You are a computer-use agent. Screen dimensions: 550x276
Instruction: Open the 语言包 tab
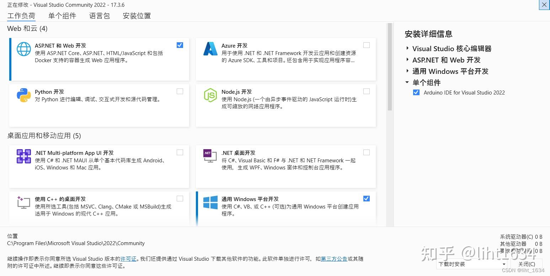100,16
